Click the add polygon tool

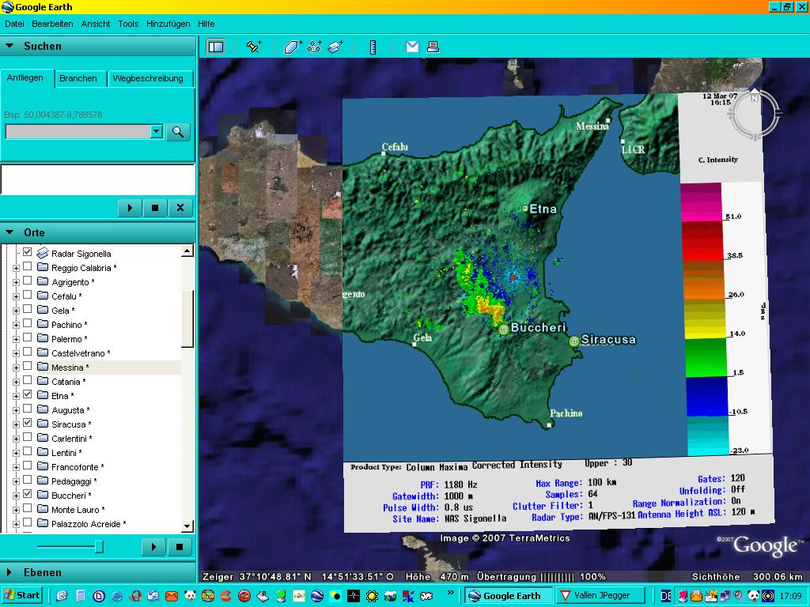(293, 47)
